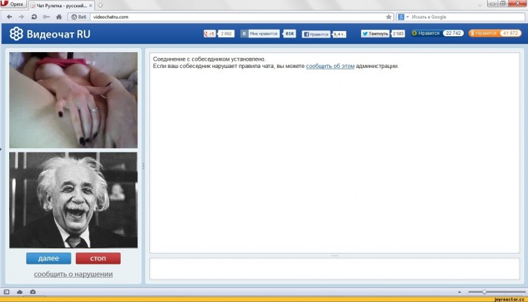Toggle the Opera panels button in status bar

[x=7, y=292]
